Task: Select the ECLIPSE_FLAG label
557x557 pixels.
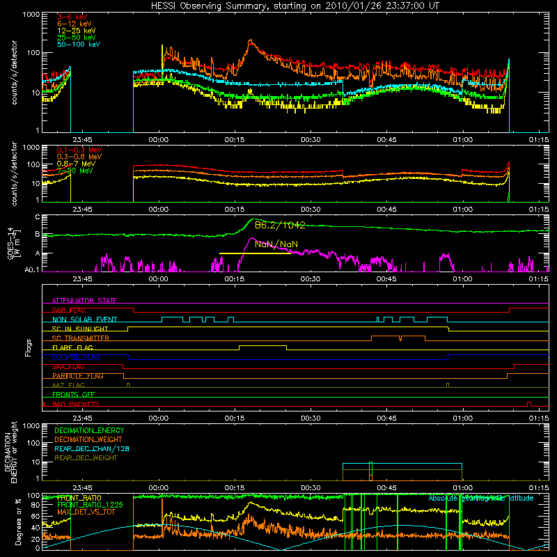Action: (x=76, y=357)
